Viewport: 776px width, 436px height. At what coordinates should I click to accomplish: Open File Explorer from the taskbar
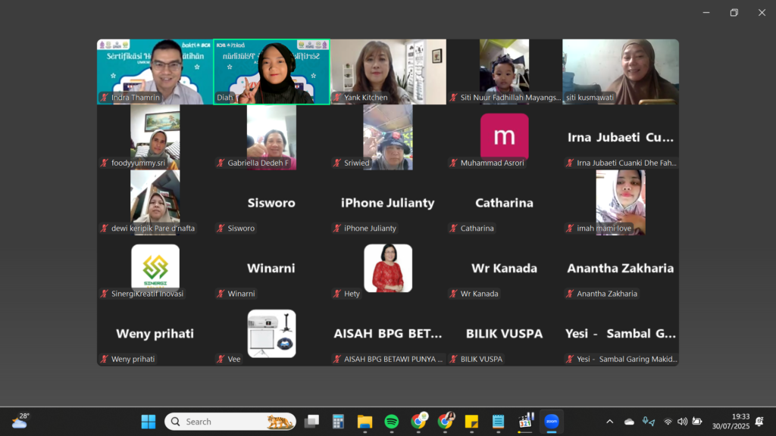365,422
